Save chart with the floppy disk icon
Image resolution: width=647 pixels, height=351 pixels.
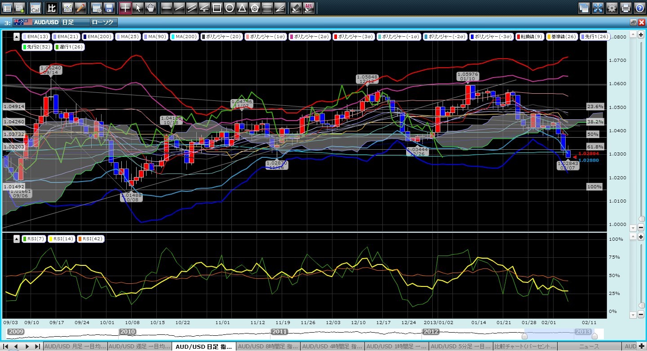click(108, 8)
